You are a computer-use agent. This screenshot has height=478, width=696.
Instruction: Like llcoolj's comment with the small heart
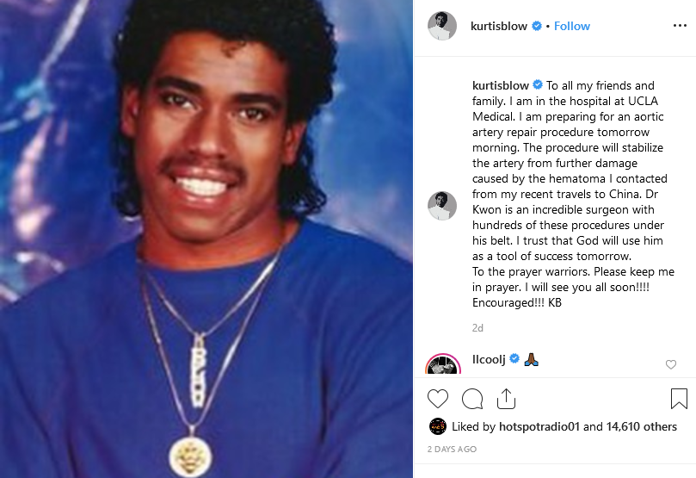click(671, 364)
